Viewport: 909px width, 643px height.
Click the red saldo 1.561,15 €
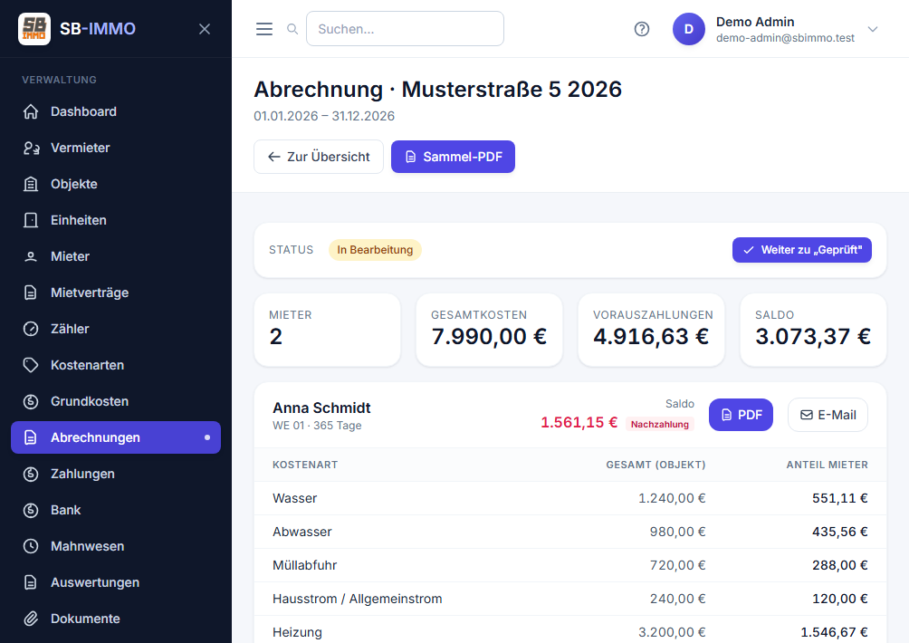(579, 422)
